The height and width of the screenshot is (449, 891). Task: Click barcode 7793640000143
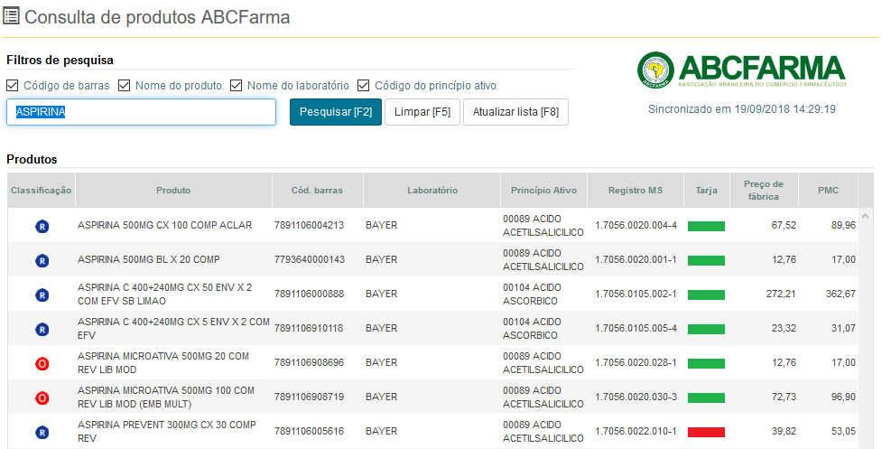tap(309, 259)
